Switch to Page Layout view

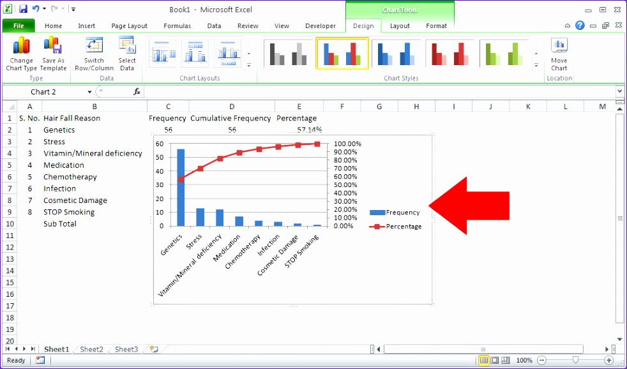[x=495, y=360]
